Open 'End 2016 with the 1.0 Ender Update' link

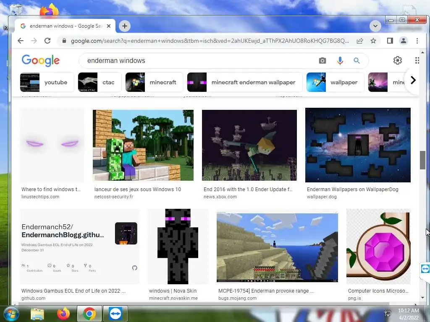(248, 189)
